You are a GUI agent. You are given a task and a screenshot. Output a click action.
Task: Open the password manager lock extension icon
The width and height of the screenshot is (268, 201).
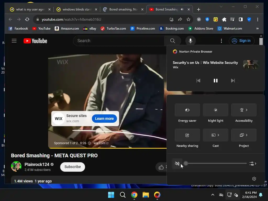[x=207, y=19]
